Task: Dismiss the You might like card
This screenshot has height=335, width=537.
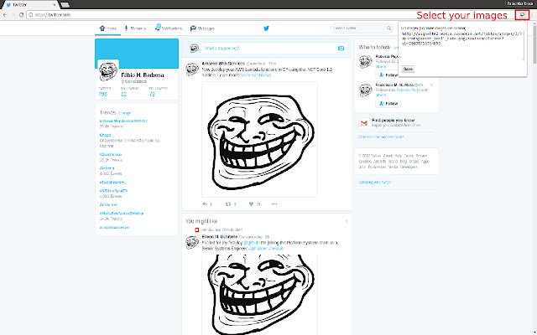Action: tap(347, 221)
